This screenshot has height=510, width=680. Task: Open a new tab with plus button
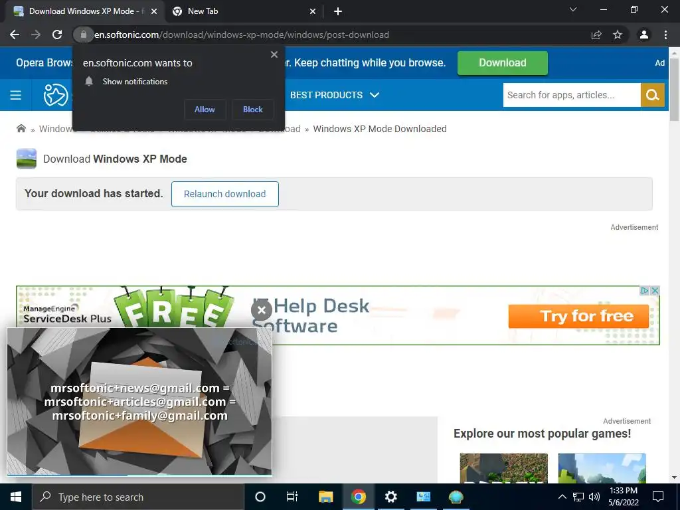338,12
